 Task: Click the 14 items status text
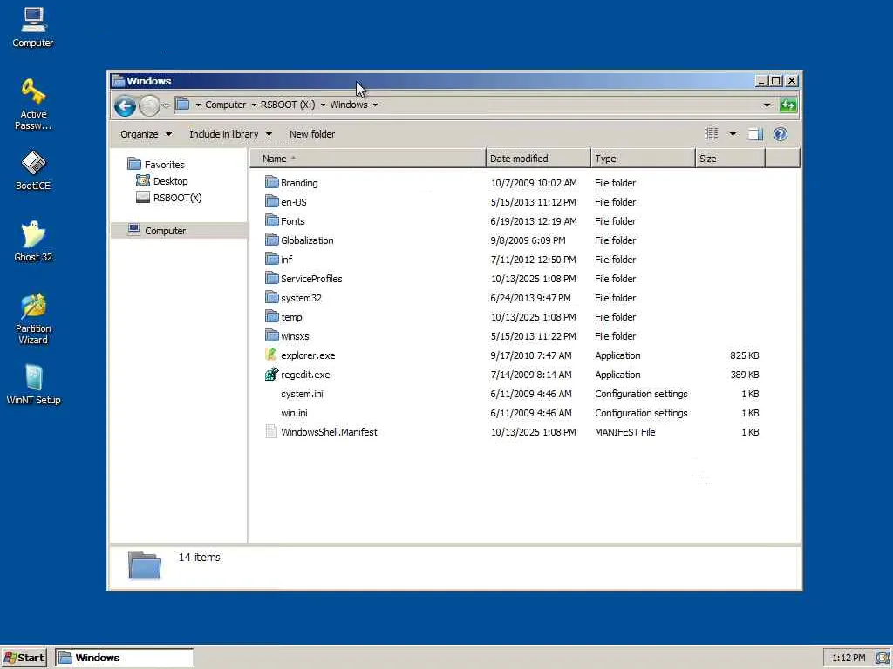pyautogui.click(x=200, y=557)
